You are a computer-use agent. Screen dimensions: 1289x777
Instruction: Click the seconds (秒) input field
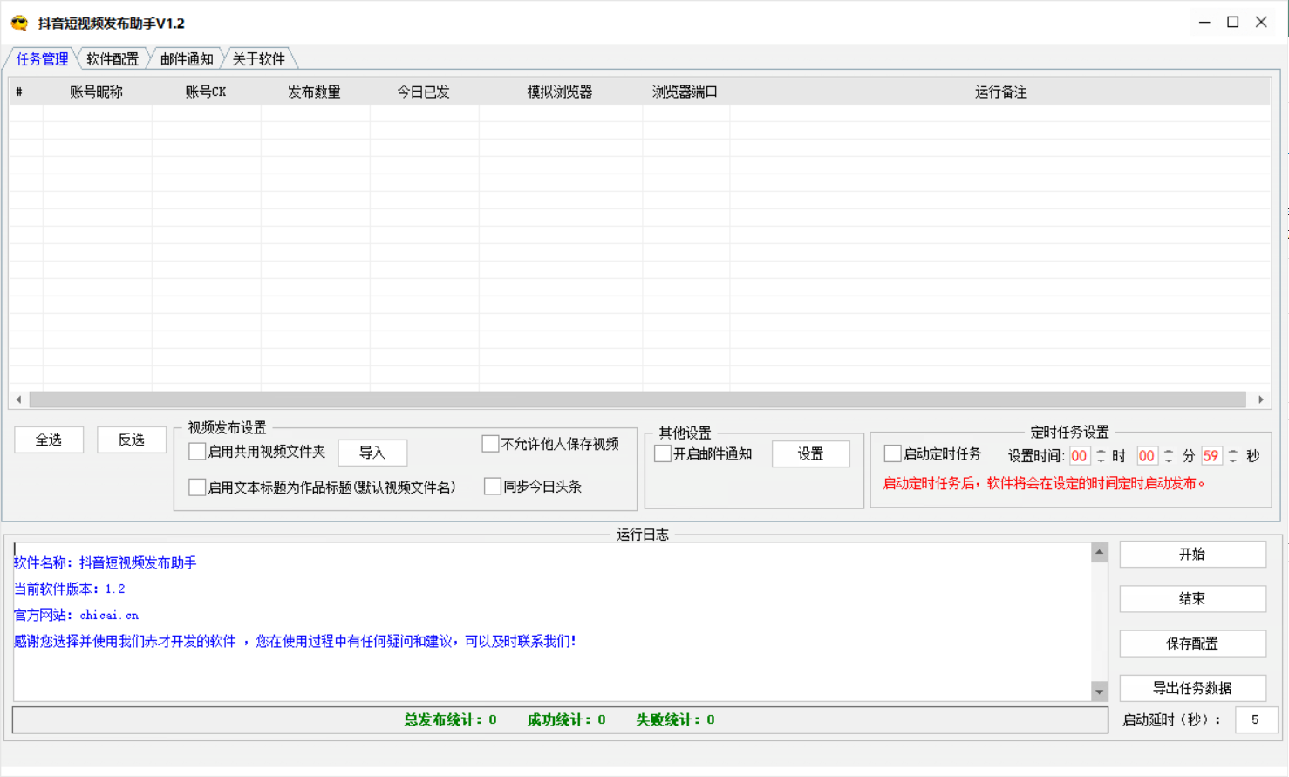tap(1211, 456)
